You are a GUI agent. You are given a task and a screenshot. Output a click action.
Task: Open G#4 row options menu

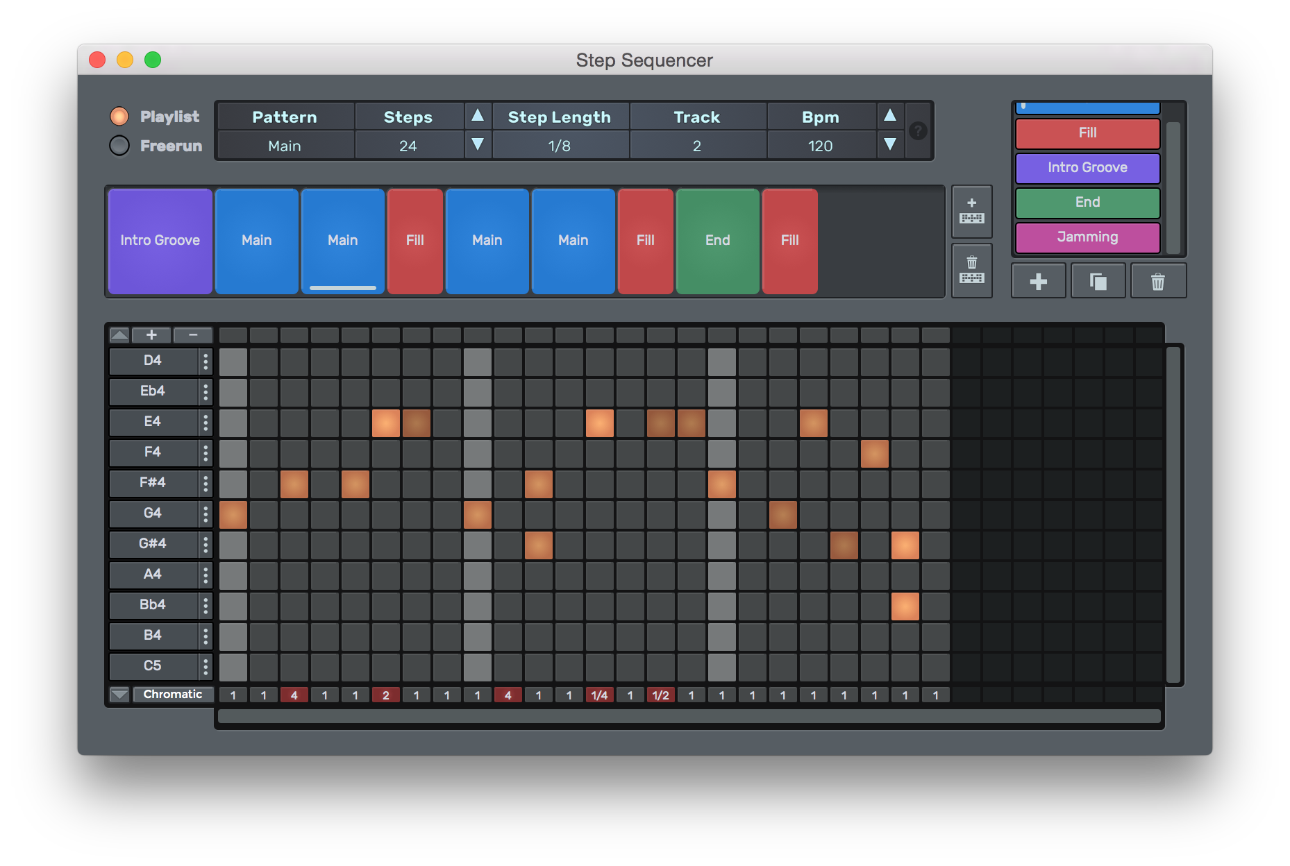coord(206,544)
